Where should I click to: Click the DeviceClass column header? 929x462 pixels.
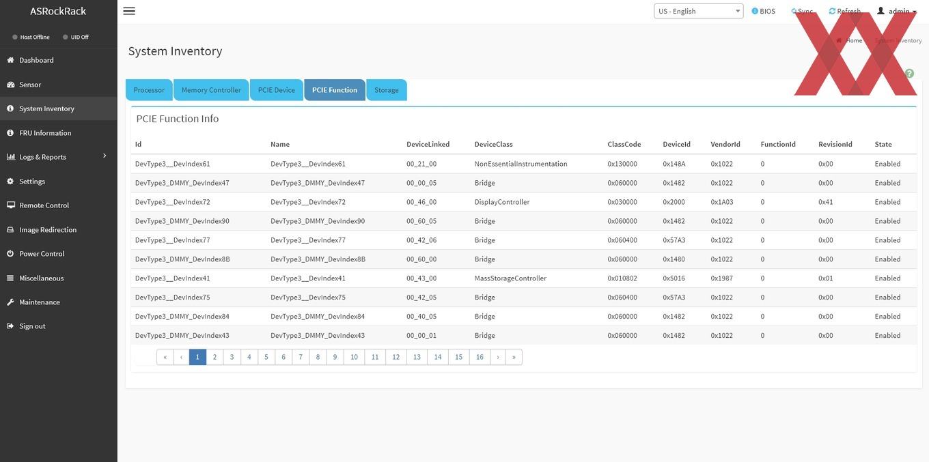[494, 144]
